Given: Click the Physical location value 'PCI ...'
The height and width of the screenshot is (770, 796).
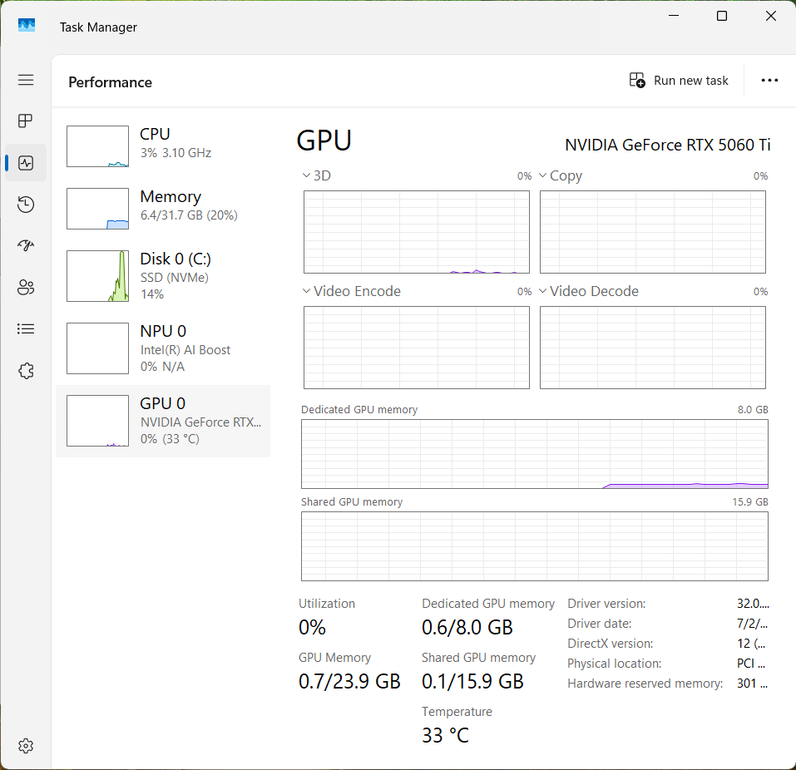Looking at the screenshot, I should (751, 664).
